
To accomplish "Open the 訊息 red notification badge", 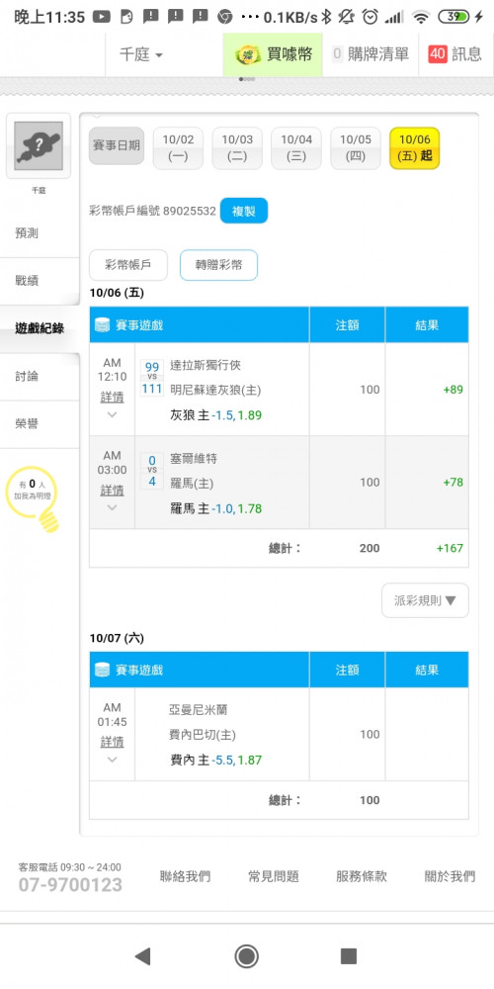I will point(438,54).
